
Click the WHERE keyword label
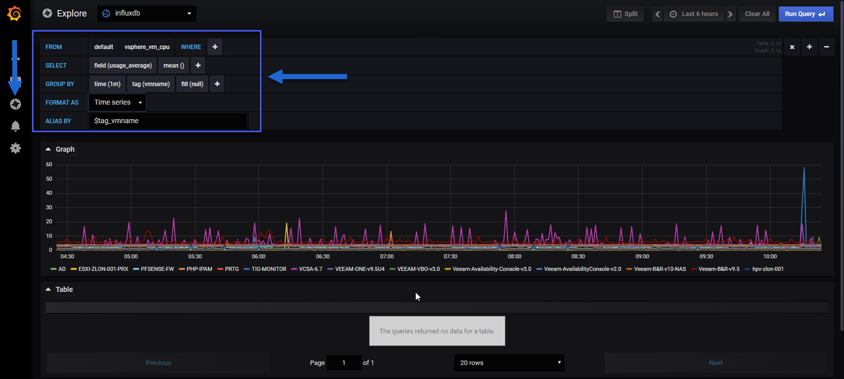[191, 47]
